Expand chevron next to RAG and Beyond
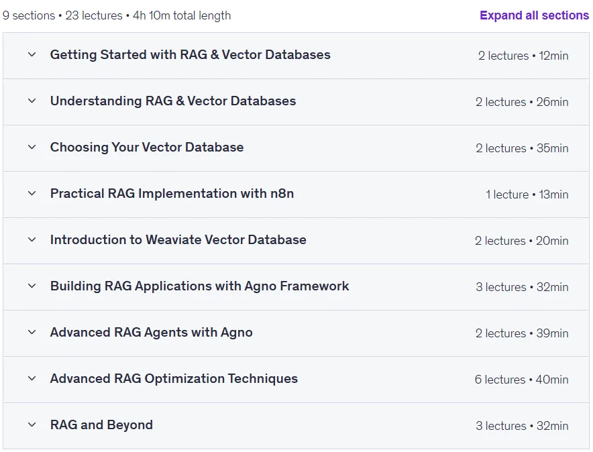Image resolution: width=593 pixels, height=452 pixels. (x=32, y=425)
